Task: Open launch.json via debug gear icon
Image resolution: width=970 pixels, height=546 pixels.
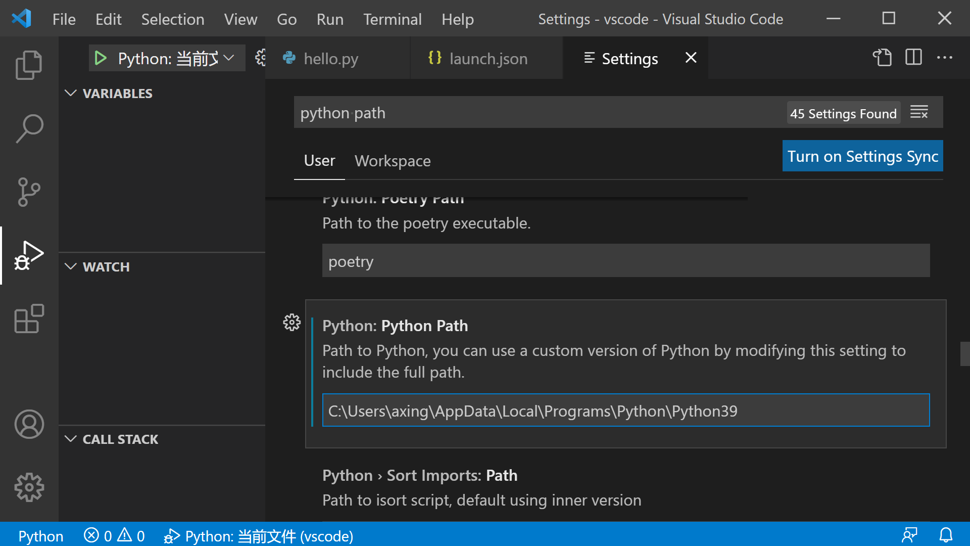Action: click(x=260, y=58)
